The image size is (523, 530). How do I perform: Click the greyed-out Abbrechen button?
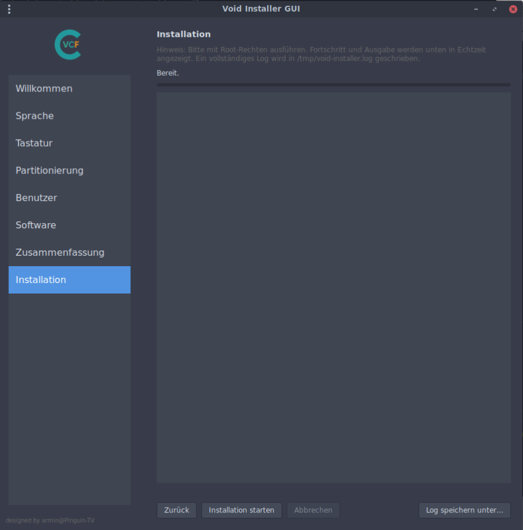click(313, 510)
